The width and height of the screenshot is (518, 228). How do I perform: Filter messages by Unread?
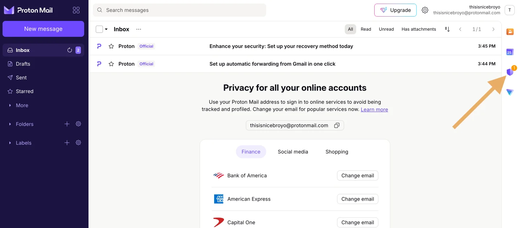pyautogui.click(x=386, y=29)
